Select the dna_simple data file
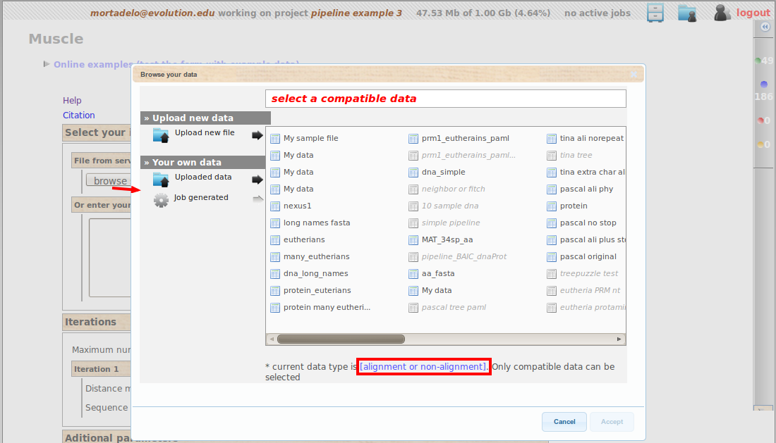The image size is (776, 443). (443, 172)
